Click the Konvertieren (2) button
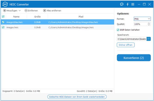The image size is (154, 101). 134,58
